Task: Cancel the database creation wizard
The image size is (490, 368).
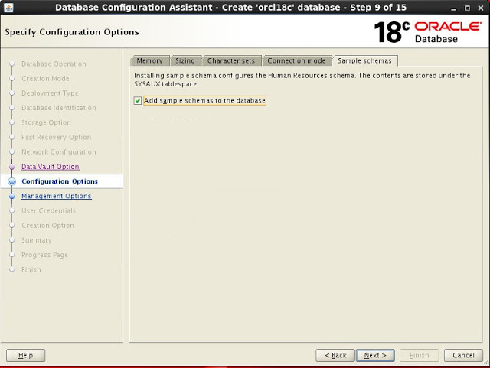Action: pyautogui.click(x=463, y=355)
